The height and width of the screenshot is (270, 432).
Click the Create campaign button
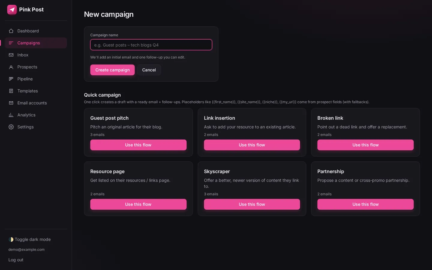(112, 70)
